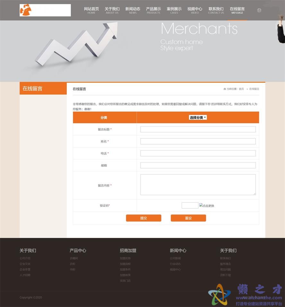Click 资料下载 in the footer
The height and width of the screenshot is (307, 285).
(x=225, y=275)
